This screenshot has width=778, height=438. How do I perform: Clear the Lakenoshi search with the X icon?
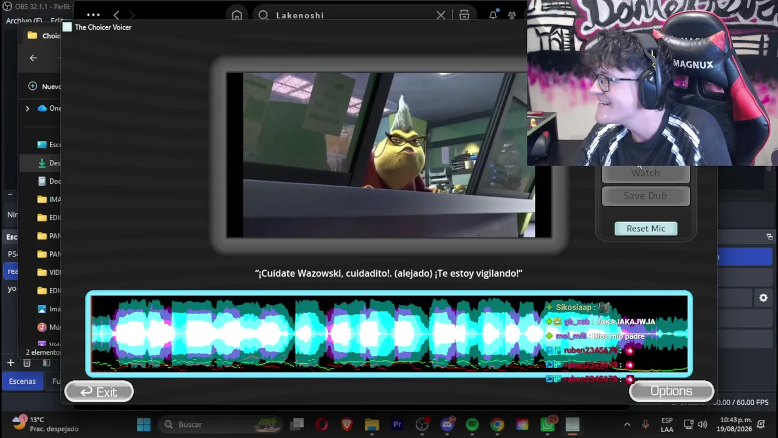441,15
